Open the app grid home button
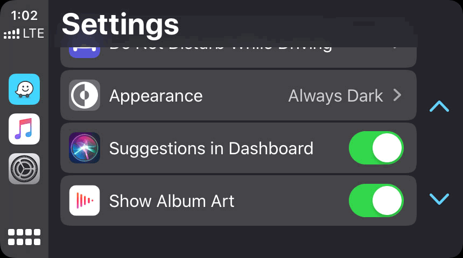The image size is (463, 258). click(x=24, y=236)
